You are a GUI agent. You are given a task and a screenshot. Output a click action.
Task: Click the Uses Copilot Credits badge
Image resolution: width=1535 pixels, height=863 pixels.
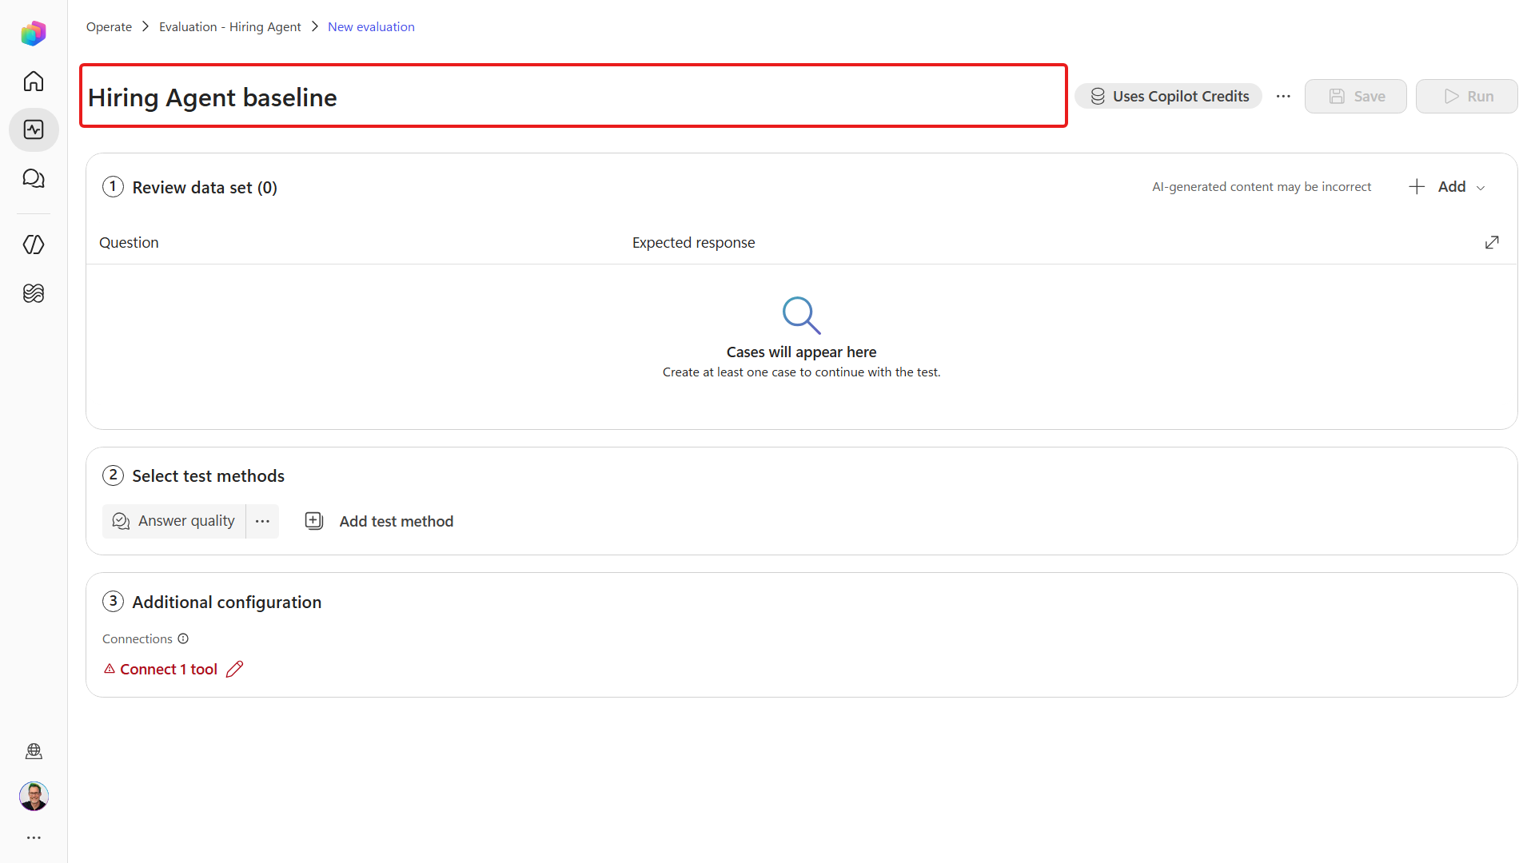pos(1168,97)
